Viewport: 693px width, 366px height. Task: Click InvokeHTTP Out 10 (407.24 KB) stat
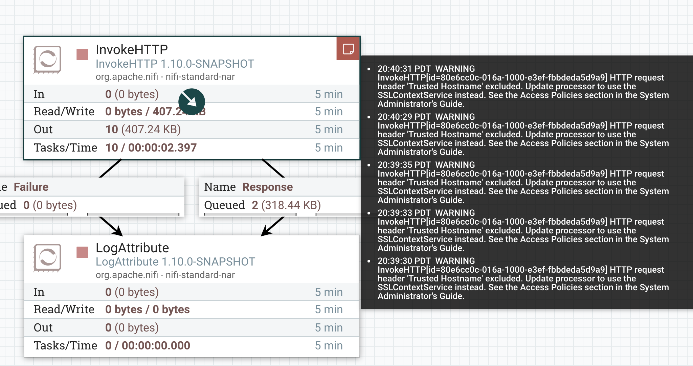click(x=143, y=130)
